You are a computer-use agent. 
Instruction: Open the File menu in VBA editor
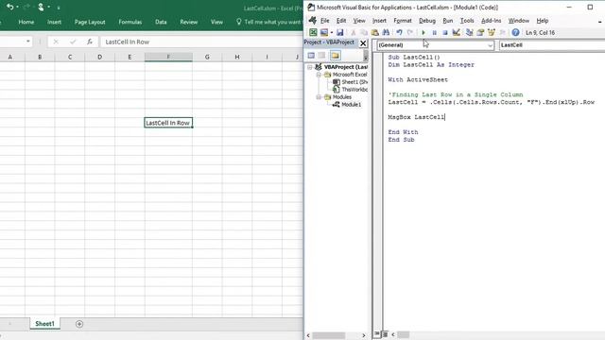(x=325, y=21)
